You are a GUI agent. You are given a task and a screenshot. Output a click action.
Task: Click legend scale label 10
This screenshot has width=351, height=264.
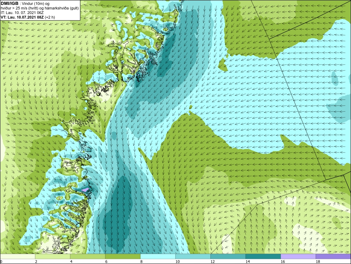coord(178,262)
